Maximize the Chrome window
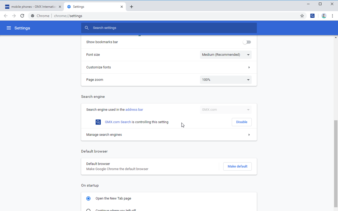 (x=320, y=4)
